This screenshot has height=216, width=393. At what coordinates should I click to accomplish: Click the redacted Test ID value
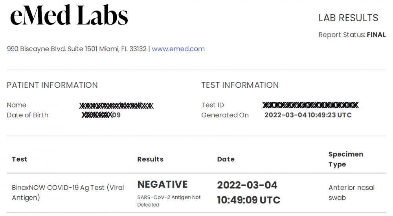tap(310, 105)
